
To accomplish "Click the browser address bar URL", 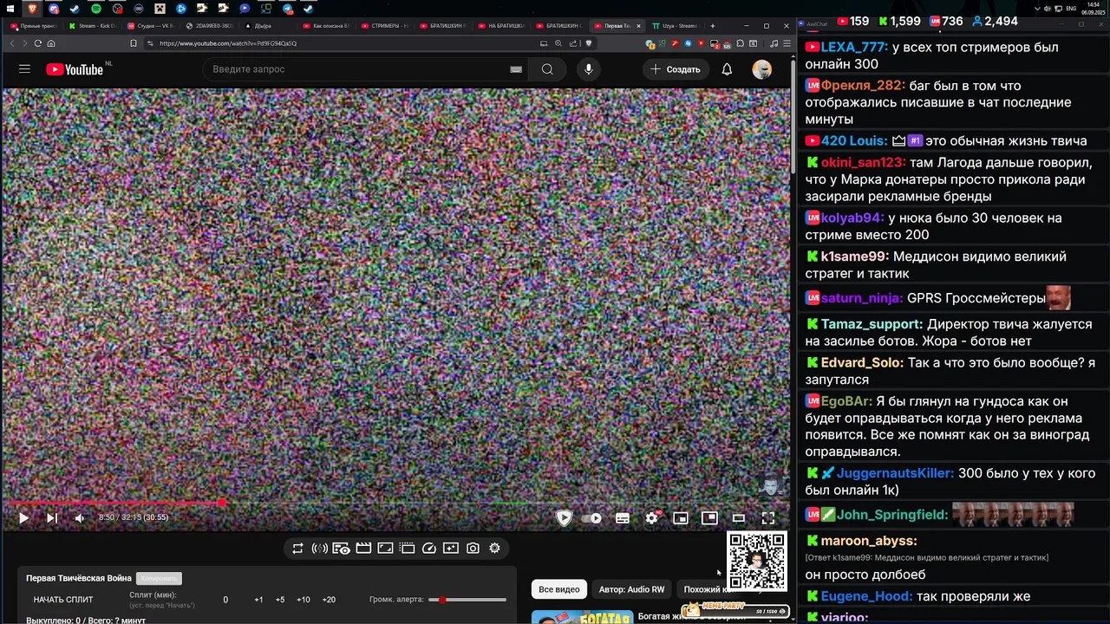I will tap(228, 43).
